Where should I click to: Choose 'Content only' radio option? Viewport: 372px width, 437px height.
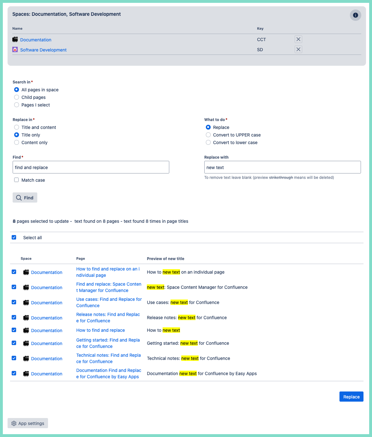[17, 143]
